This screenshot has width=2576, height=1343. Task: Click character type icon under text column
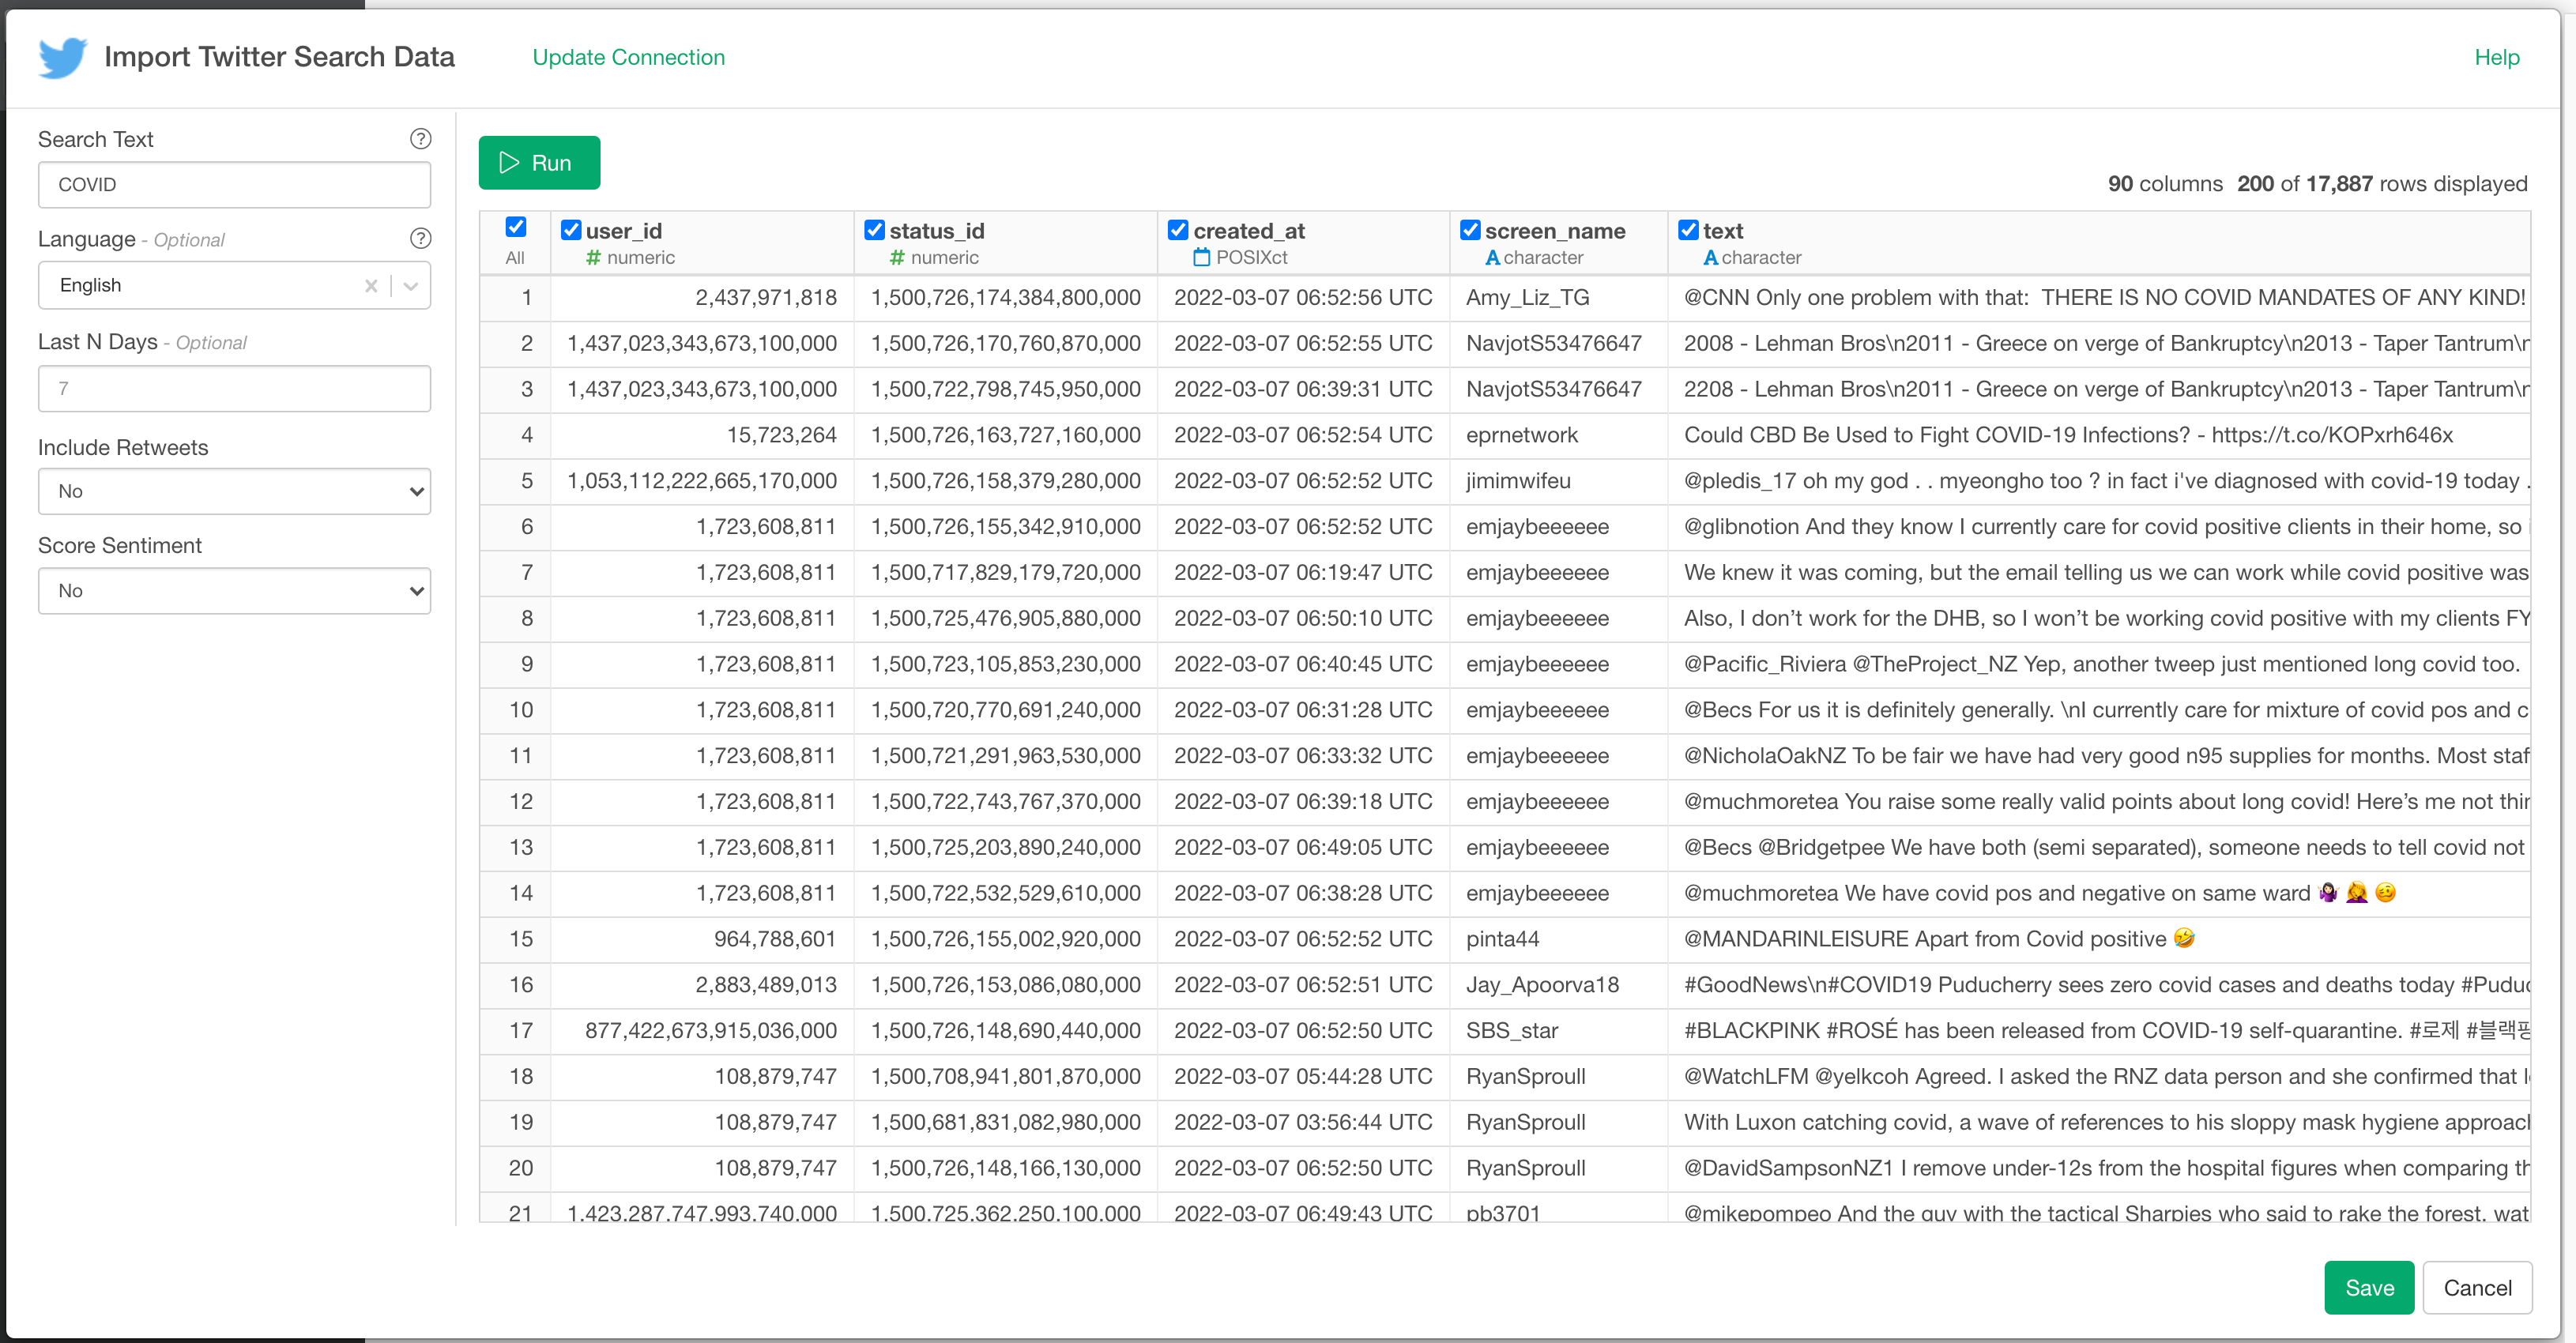pos(1710,258)
